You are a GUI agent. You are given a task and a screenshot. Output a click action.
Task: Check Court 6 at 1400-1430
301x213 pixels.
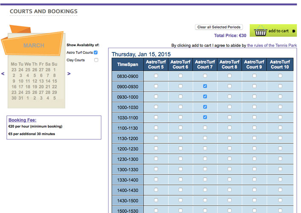point(180,190)
